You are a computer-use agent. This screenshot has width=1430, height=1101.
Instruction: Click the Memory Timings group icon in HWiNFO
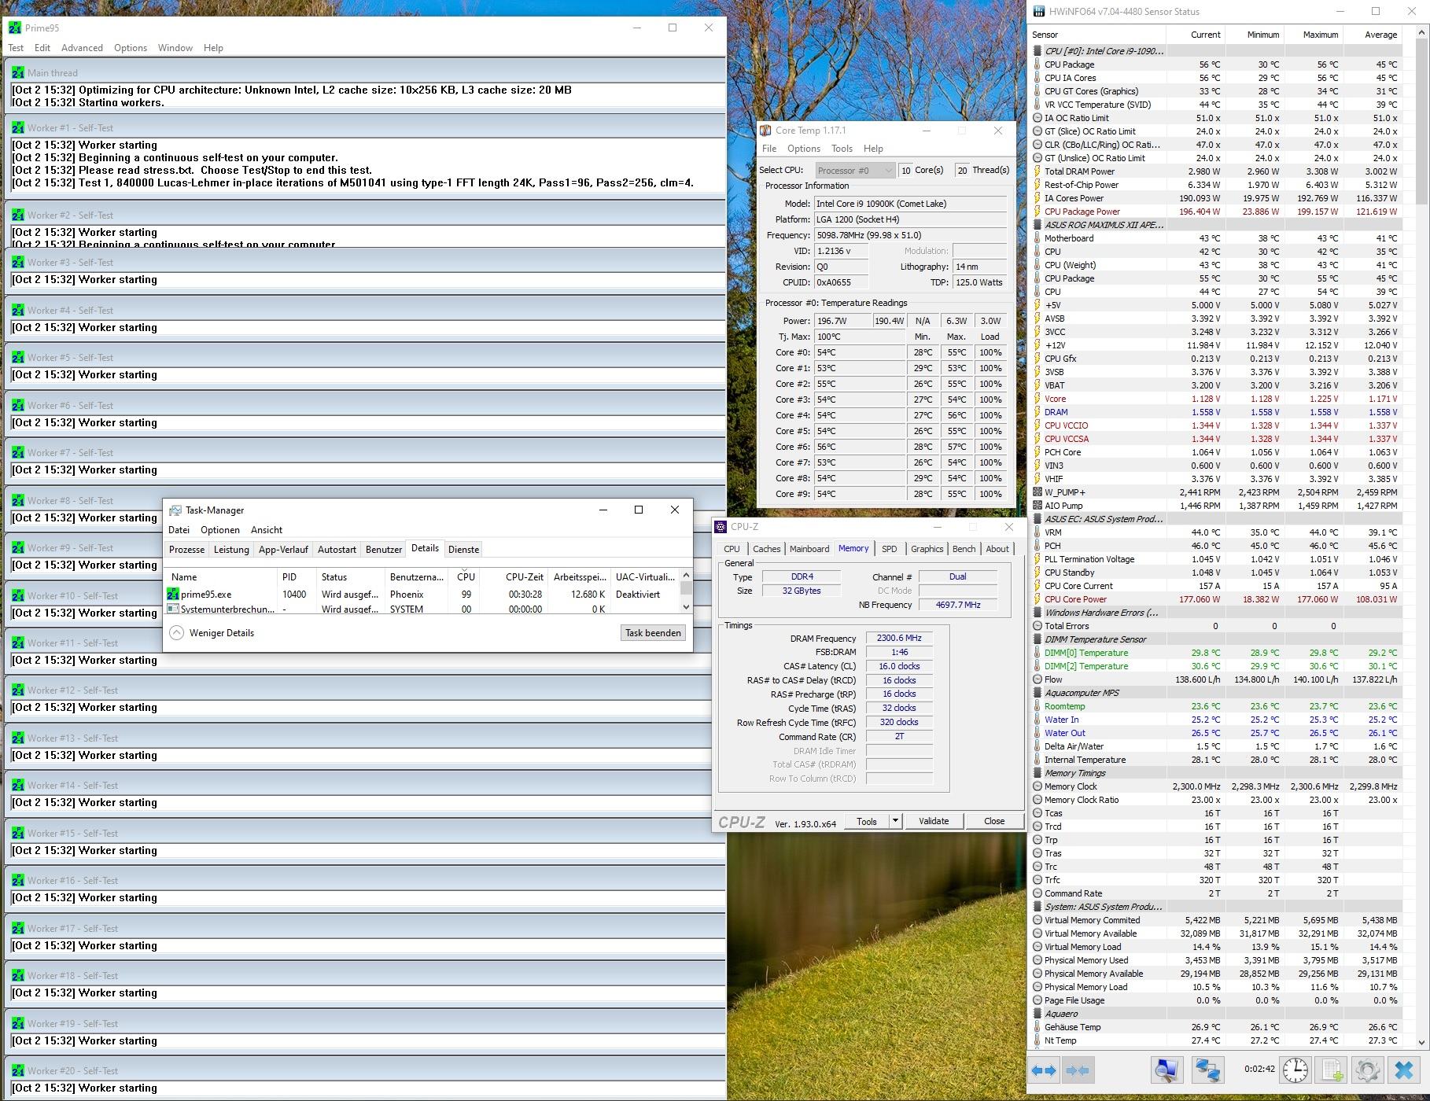1037,773
